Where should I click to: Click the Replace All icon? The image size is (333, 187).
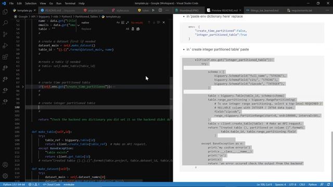138,29
